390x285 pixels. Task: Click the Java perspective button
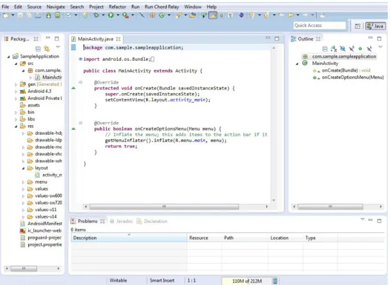coord(376,26)
